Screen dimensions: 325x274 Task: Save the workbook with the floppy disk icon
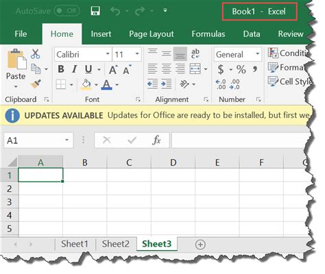click(x=95, y=11)
